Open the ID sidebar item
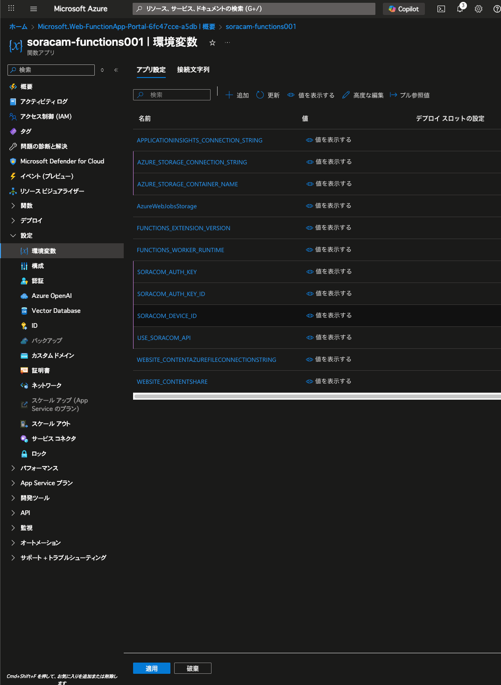 34,326
